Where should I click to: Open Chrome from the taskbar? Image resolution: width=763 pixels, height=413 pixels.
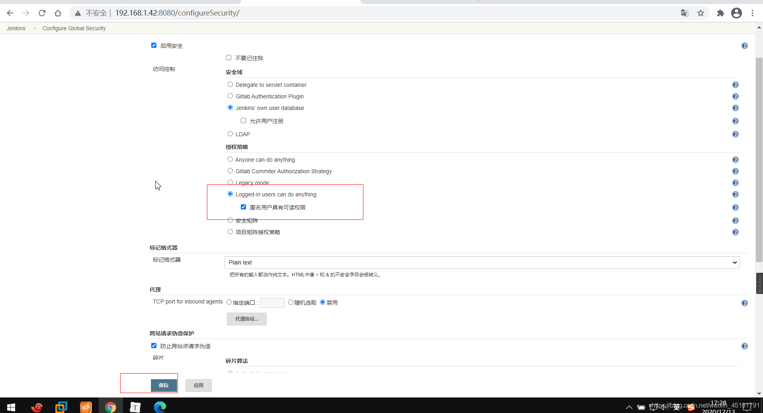pyautogui.click(x=111, y=407)
